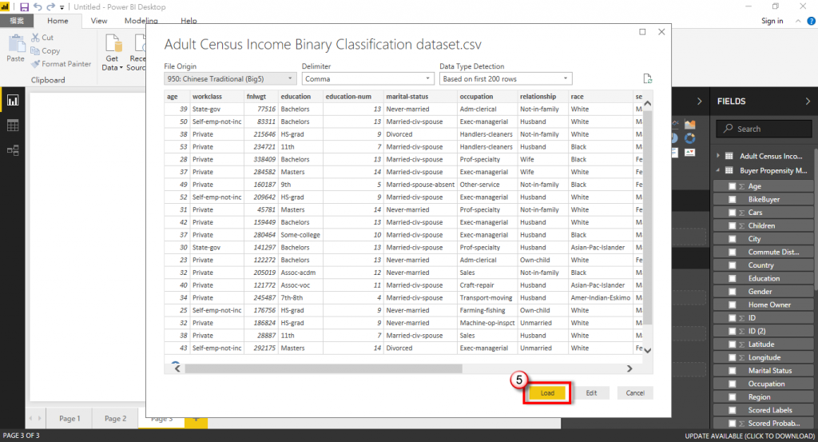The height and width of the screenshot is (442, 818).
Task: Click the Paste clipboard icon
Action: pos(16,43)
